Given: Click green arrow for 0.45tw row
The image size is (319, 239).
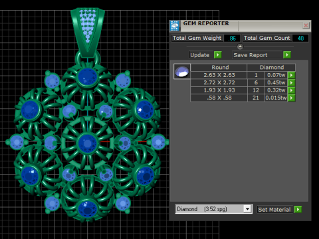Looking at the screenshot, I should [x=291, y=83].
